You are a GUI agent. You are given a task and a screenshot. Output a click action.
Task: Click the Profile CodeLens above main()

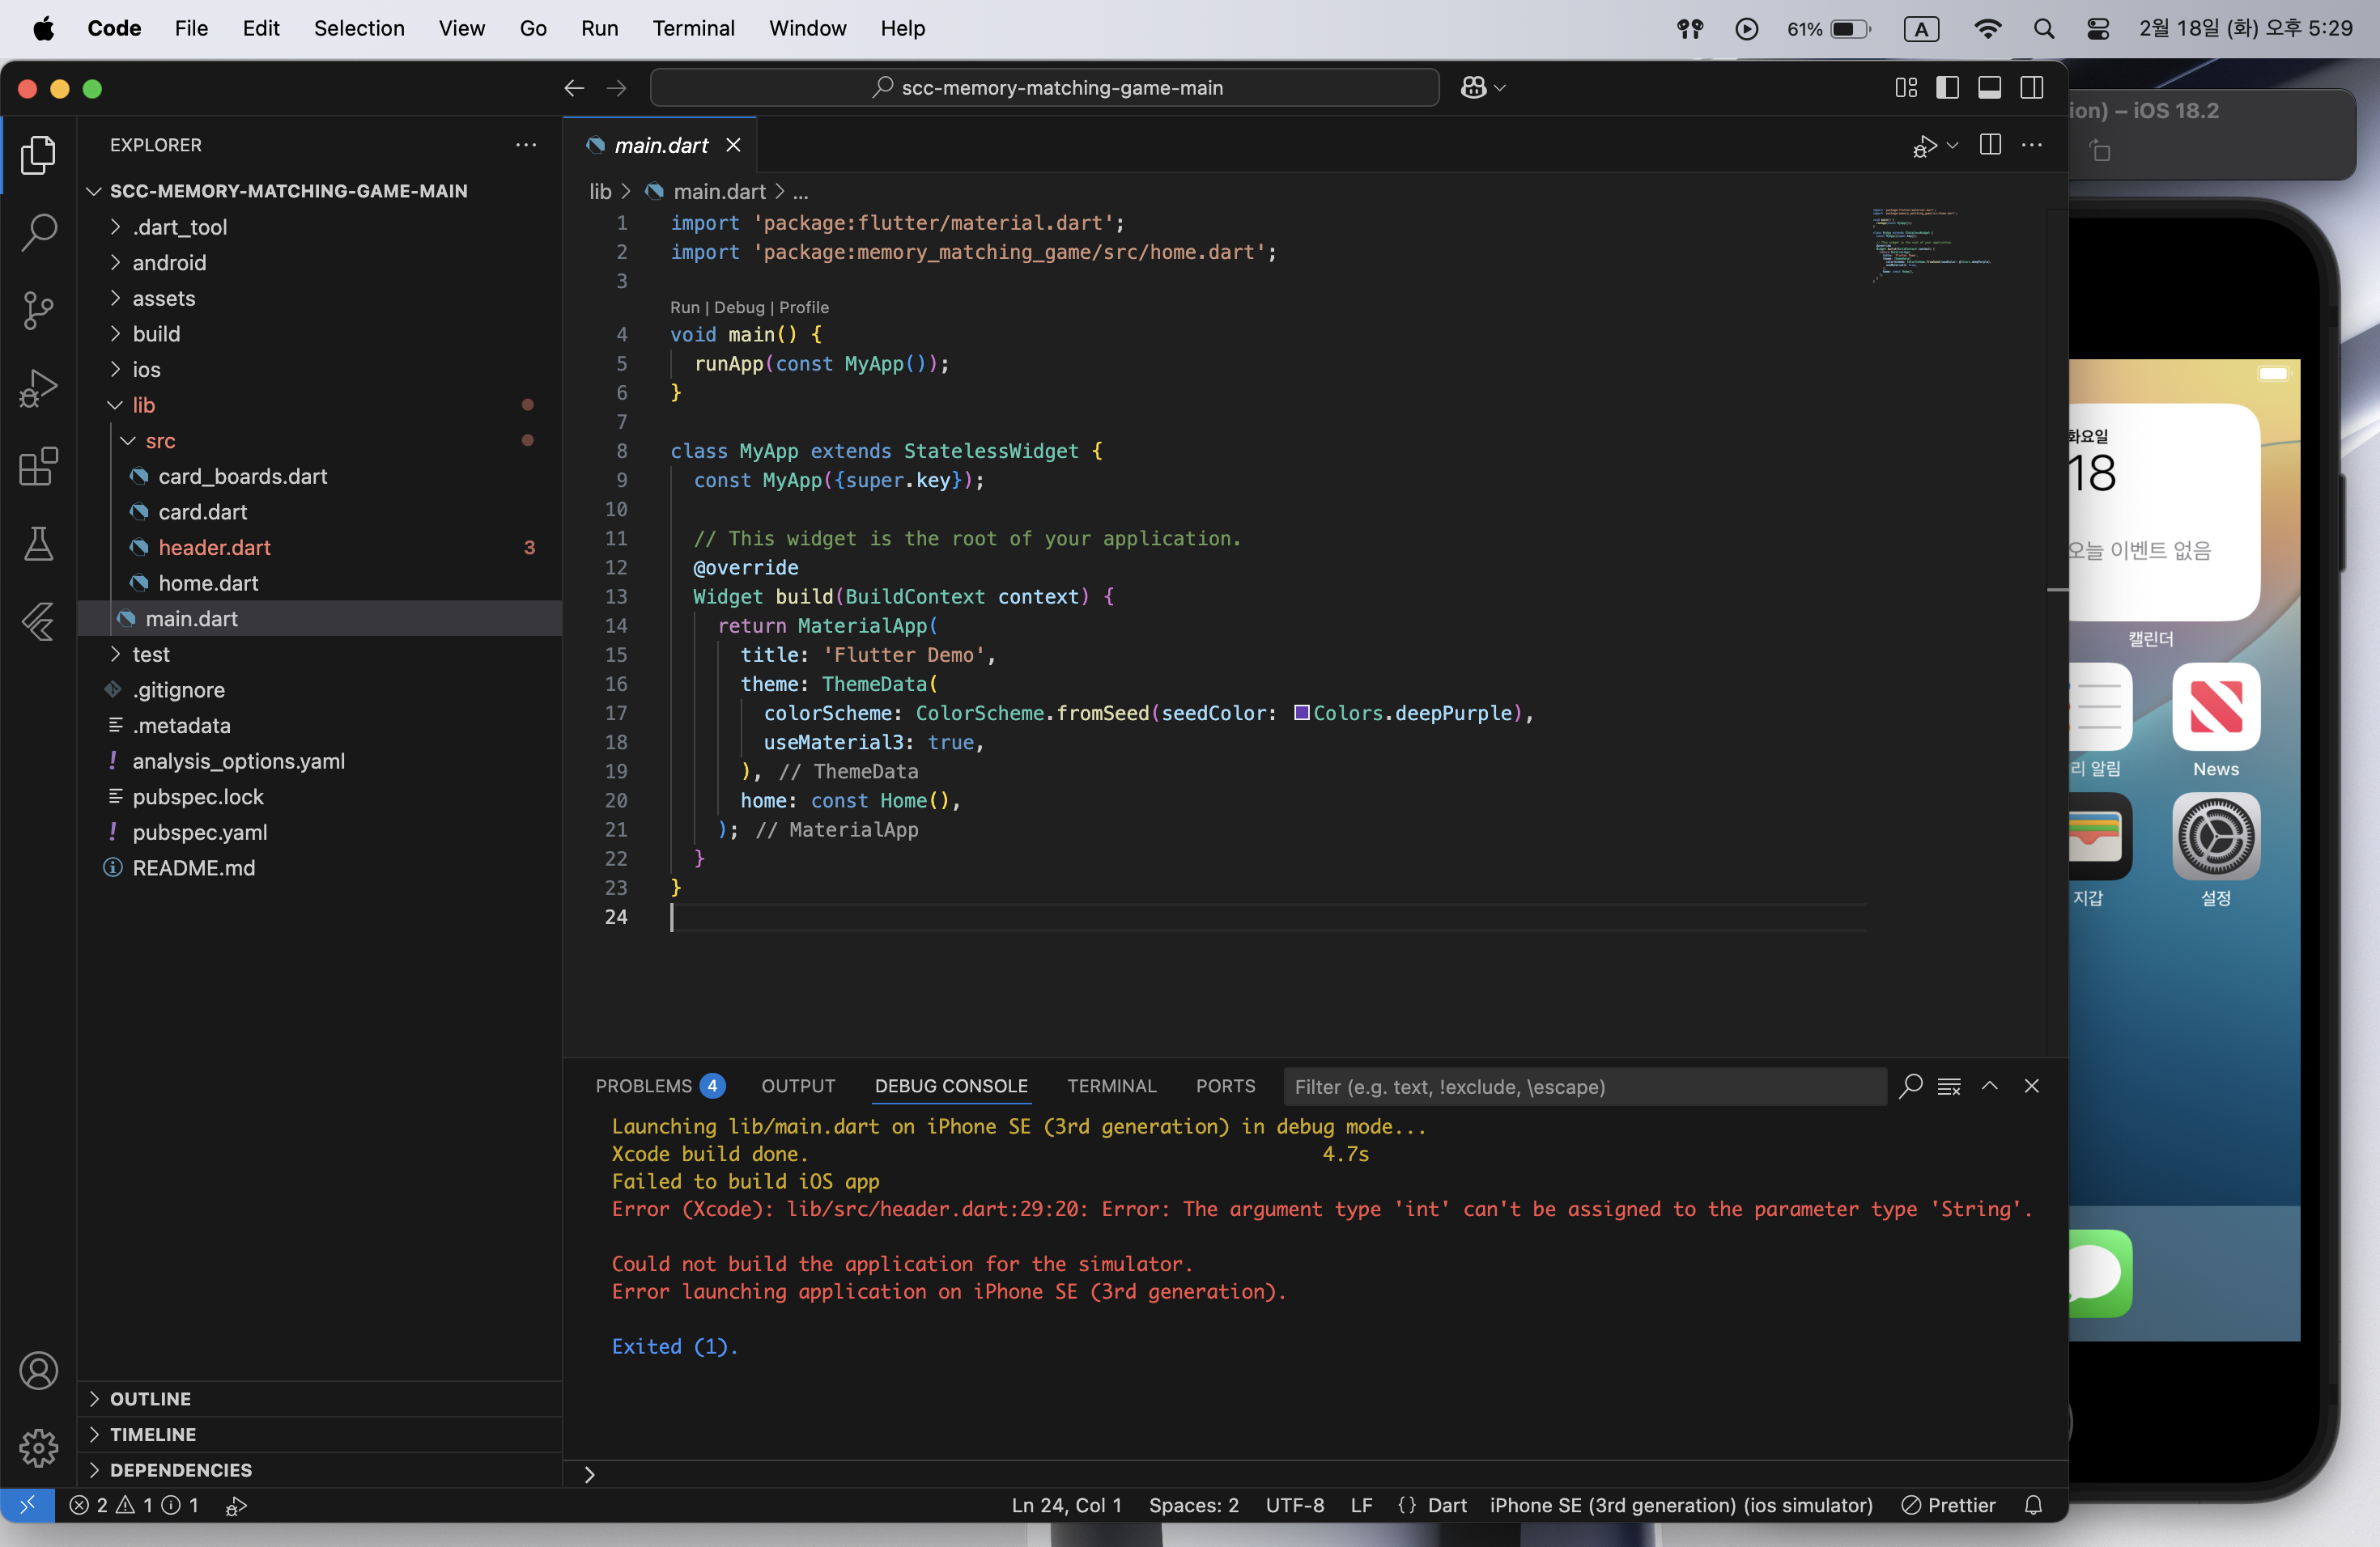click(804, 307)
